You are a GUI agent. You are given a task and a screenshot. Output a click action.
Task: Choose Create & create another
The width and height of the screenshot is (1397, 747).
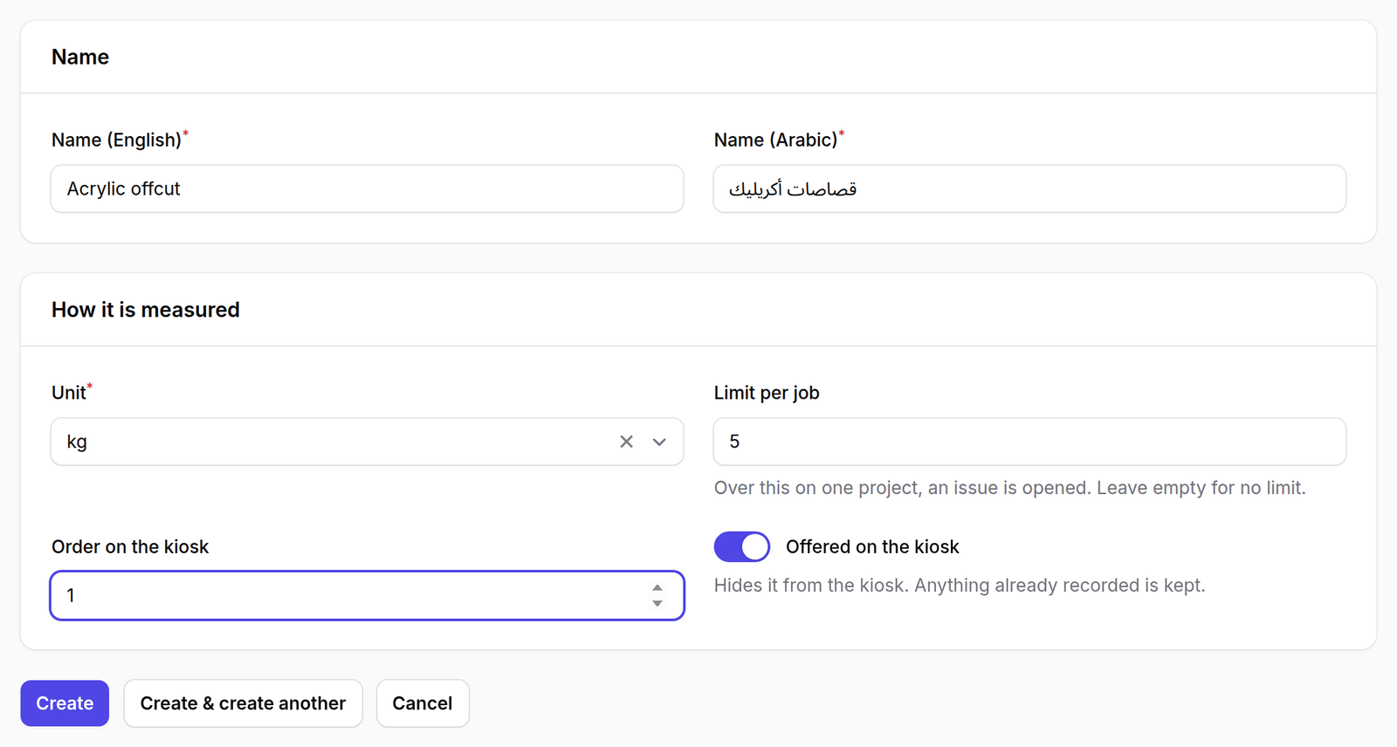(243, 703)
